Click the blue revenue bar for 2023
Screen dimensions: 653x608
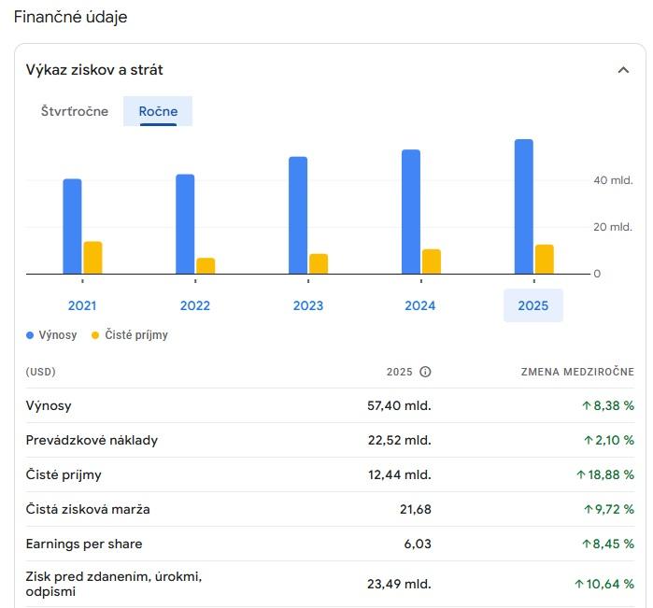click(x=298, y=216)
